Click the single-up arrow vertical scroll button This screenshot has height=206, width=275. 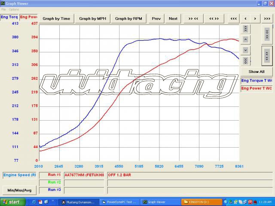coord(245,39)
